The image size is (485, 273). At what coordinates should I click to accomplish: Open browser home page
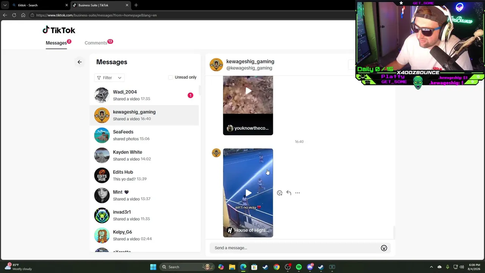tap(23, 15)
